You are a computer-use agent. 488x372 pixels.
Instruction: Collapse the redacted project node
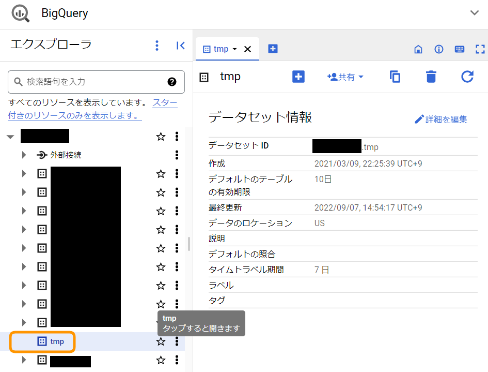coord(10,137)
